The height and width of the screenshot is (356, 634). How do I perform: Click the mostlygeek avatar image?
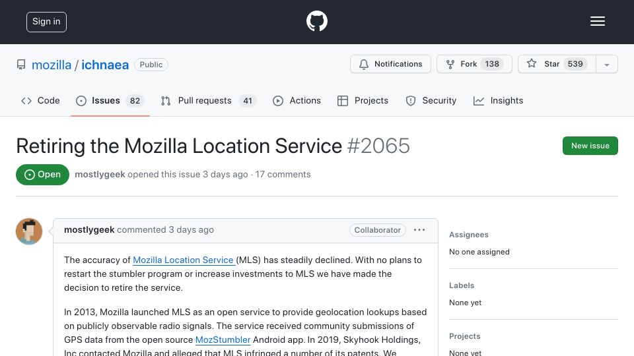[x=29, y=231]
